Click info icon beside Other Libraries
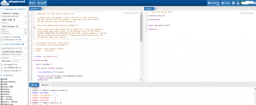The height and width of the screenshot is (105, 256). point(17,26)
